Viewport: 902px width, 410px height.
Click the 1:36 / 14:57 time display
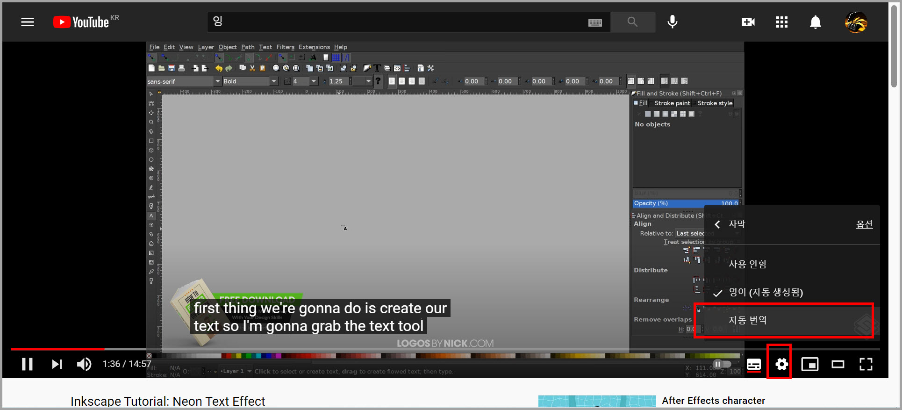coord(127,364)
